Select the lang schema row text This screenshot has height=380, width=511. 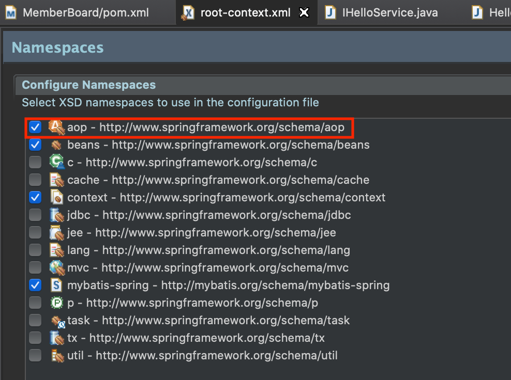tap(208, 250)
